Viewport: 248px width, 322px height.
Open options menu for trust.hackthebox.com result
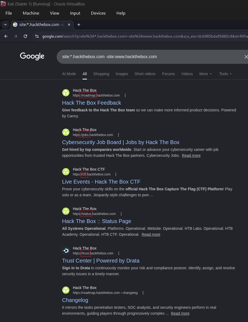[119, 253]
